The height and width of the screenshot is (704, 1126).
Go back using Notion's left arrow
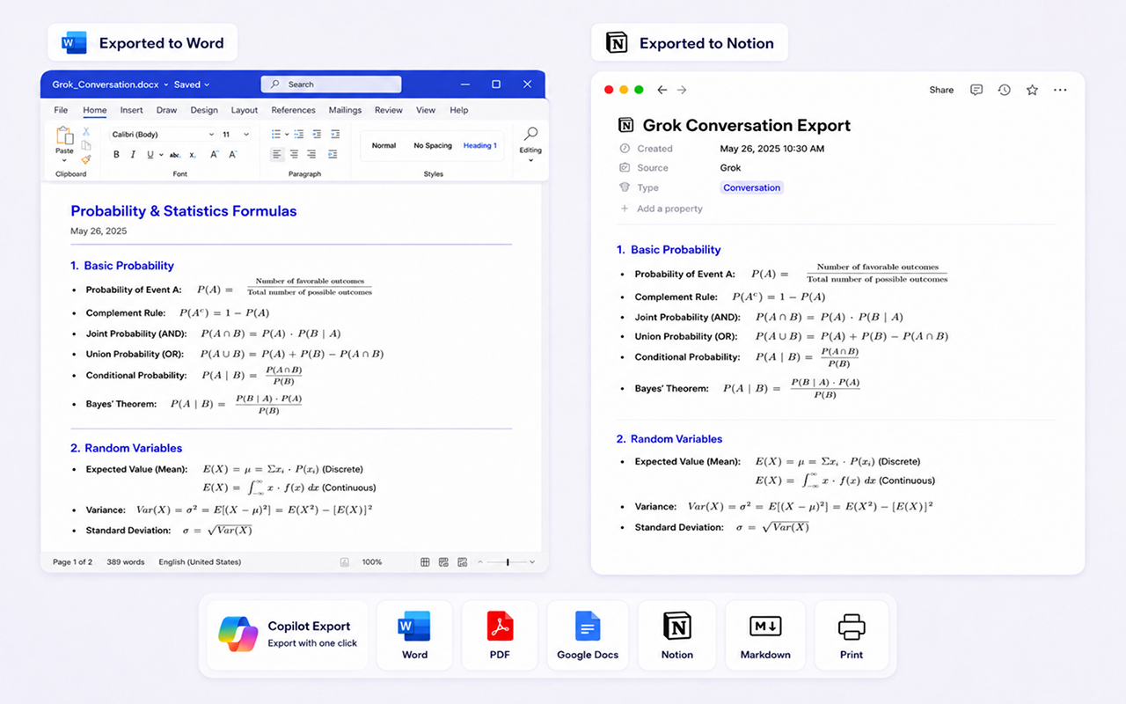click(662, 90)
